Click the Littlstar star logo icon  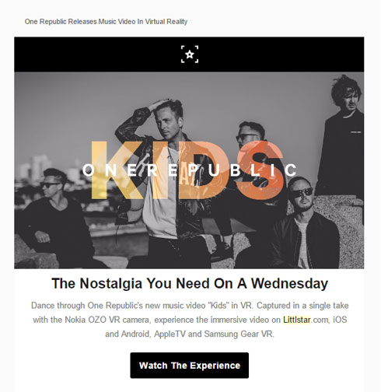click(x=190, y=54)
